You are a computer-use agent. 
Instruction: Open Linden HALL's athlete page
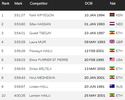pos(39,87)
